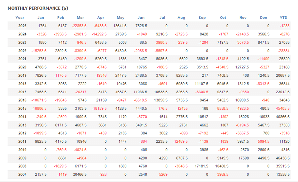Click the 2007 year row label
The width and height of the screenshot is (298, 182).
tap(22, 174)
